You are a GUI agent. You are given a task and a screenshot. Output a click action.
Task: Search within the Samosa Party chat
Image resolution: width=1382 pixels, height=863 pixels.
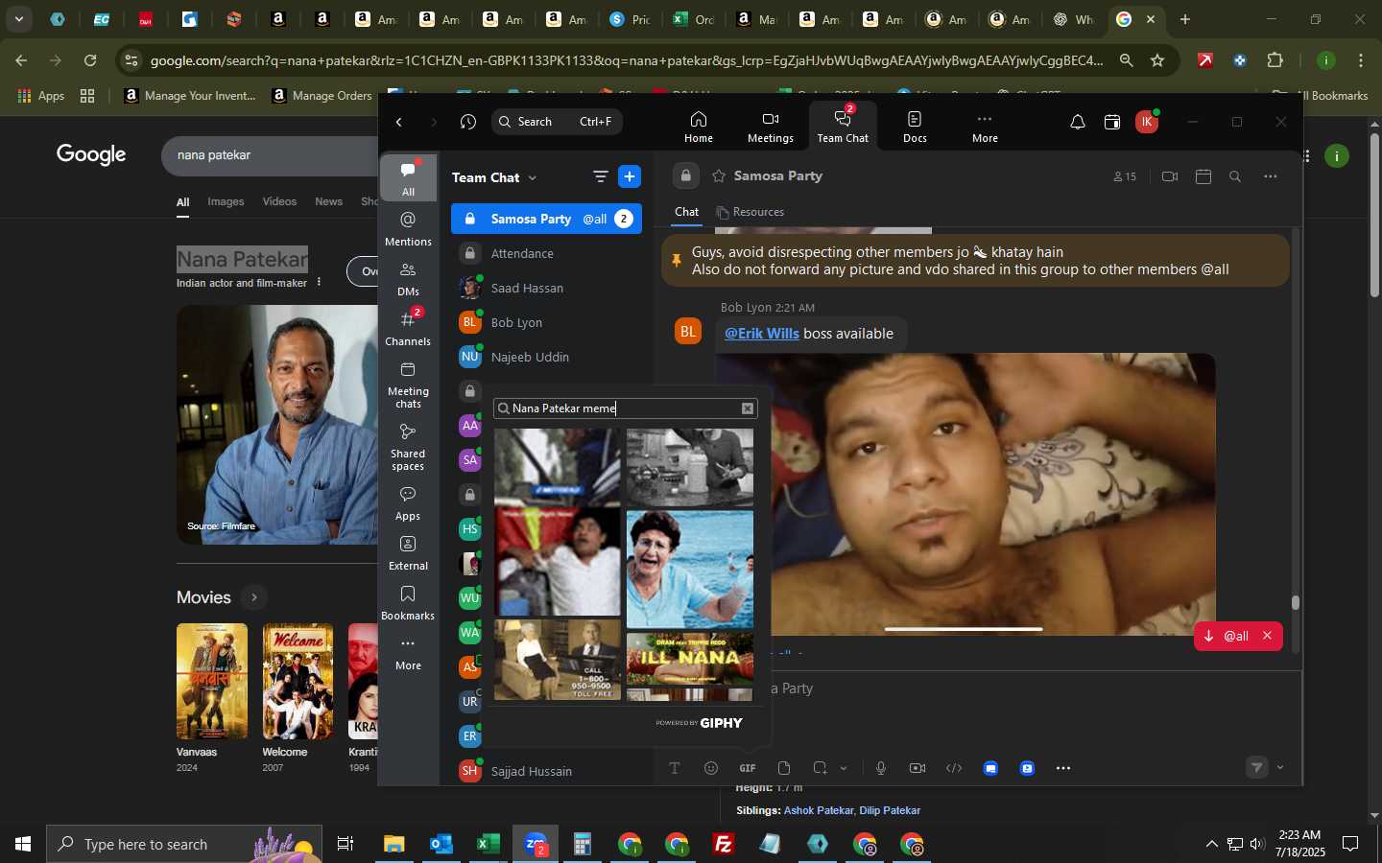coord(1235,176)
